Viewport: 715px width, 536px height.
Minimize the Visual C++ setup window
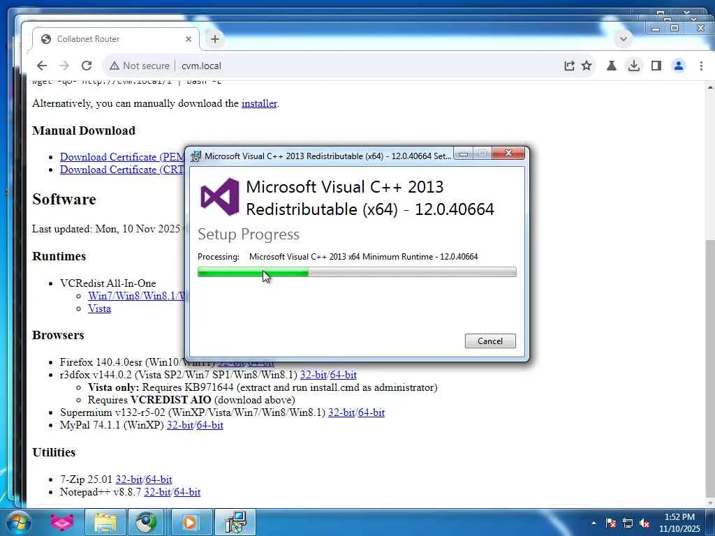point(464,154)
